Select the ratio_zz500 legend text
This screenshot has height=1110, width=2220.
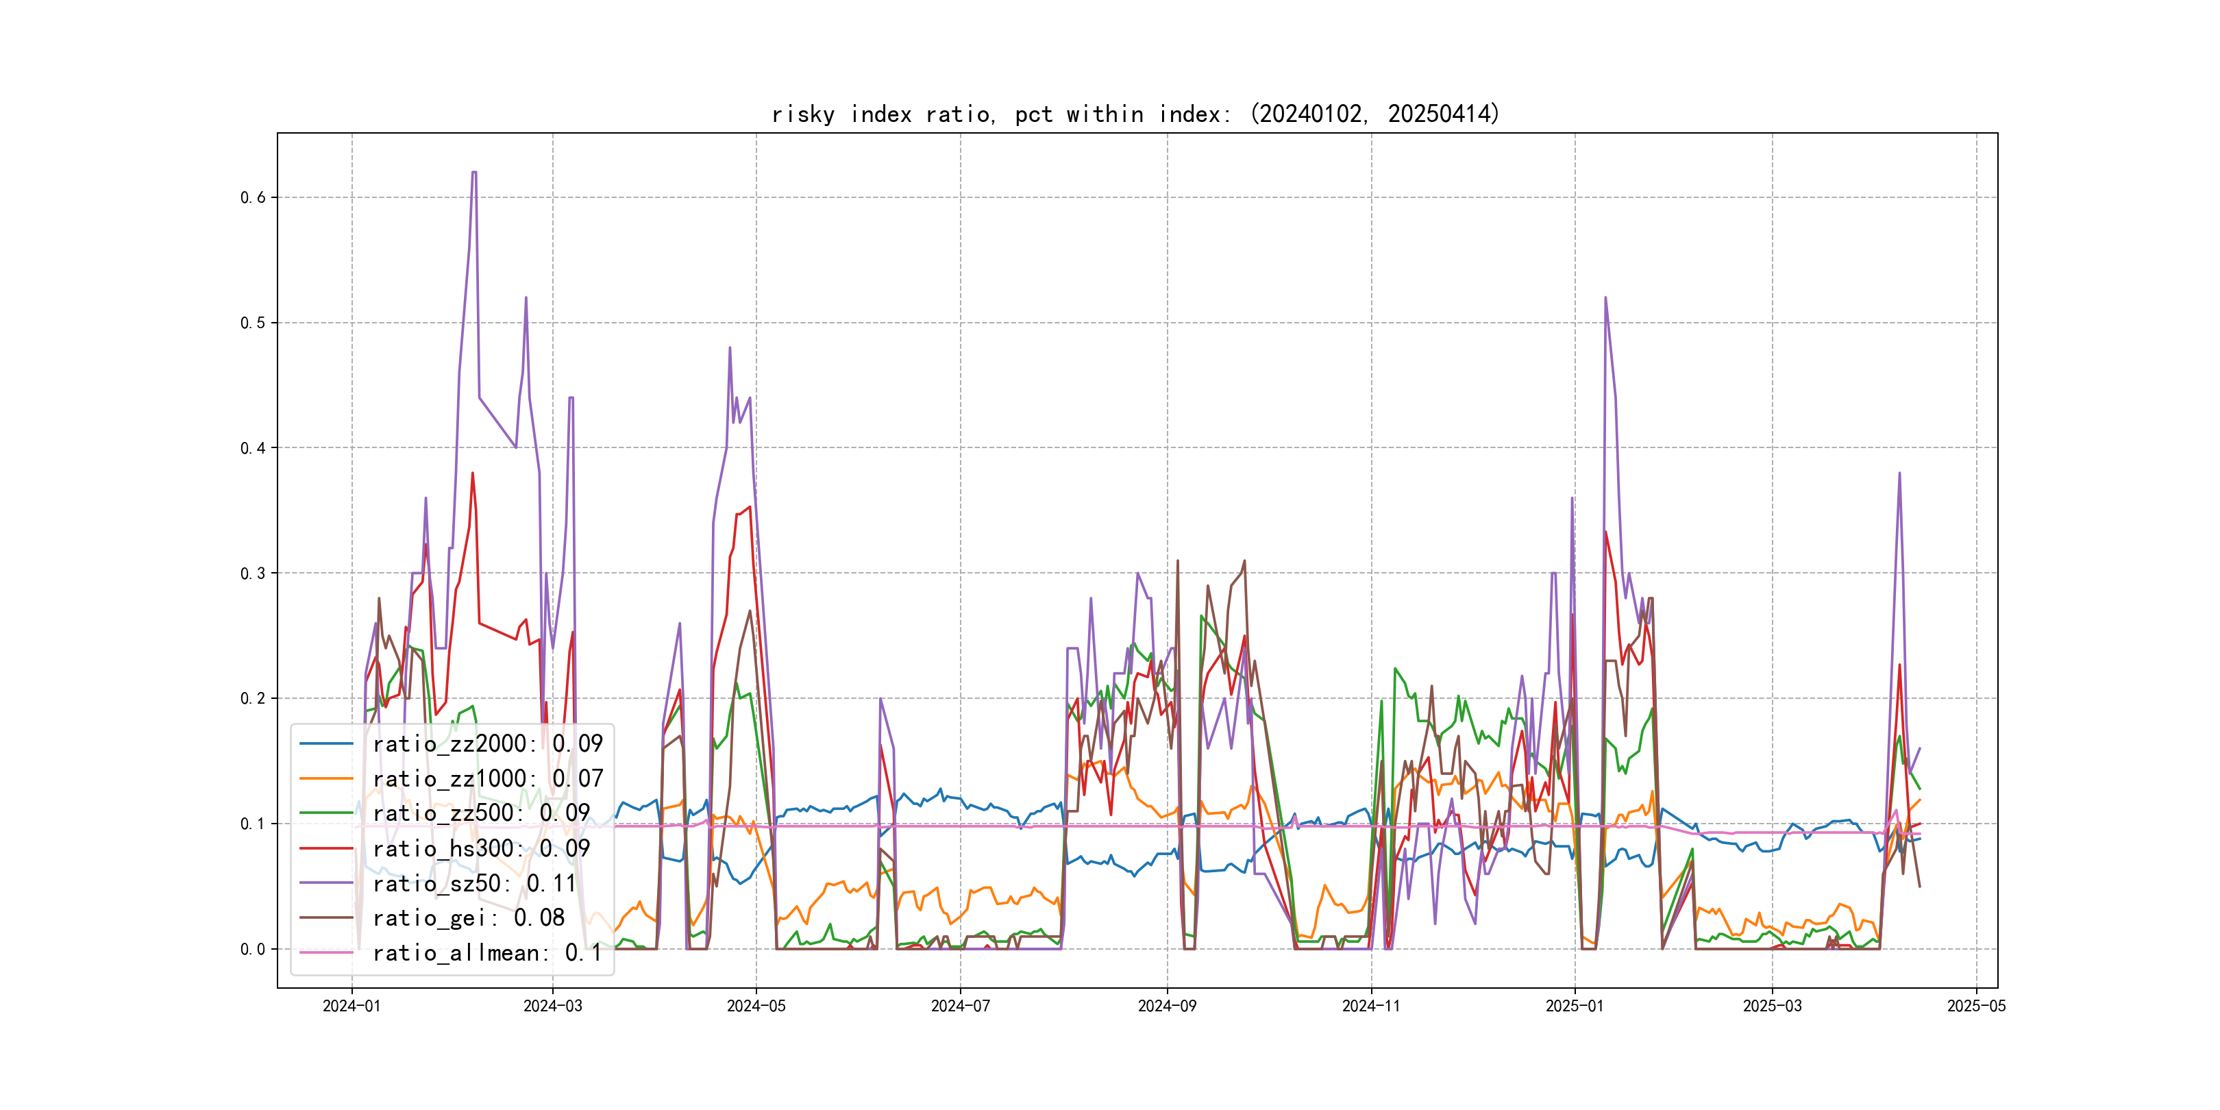[x=481, y=813]
